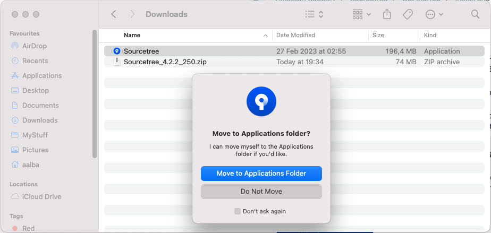The height and width of the screenshot is (233, 491).
Task: Click the Sourcetree app icon in file list
Action: 117,51
